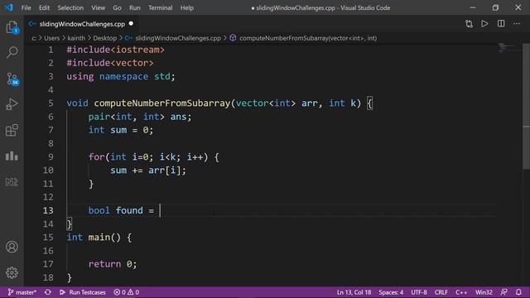The height and width of the screenshot is (298, 530).
Task: Select the Win32 configuration in status bar
Action: click(x=484, y=292)
